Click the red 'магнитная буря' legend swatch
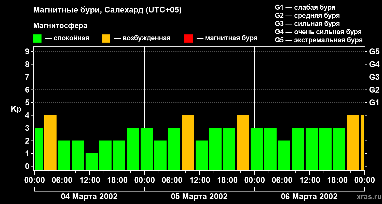The height and width of the screenshot is (204, 382). tap(188, 39)
